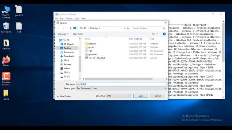Viewport: 232px width, 130px height.
Task: Click the Save button
Action: [x=141, y=96]
